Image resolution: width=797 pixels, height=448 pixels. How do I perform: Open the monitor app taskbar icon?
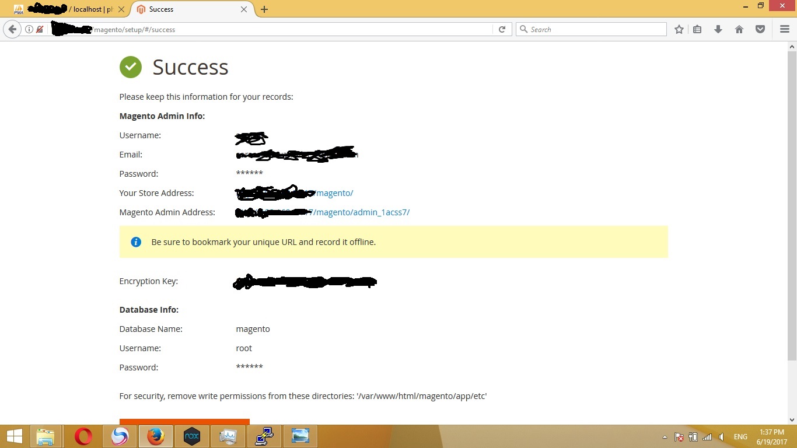click(x=228, y=436)
